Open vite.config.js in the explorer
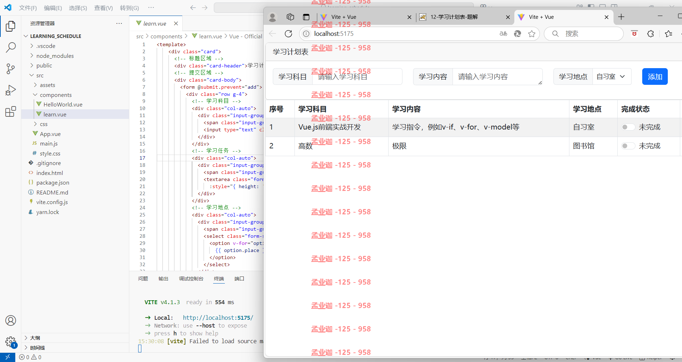The width and height of the screenshot is (682, 362). click(52, 202)
